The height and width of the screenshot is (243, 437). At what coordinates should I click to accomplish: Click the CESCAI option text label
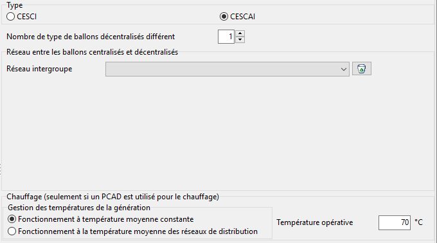point(242,17)
